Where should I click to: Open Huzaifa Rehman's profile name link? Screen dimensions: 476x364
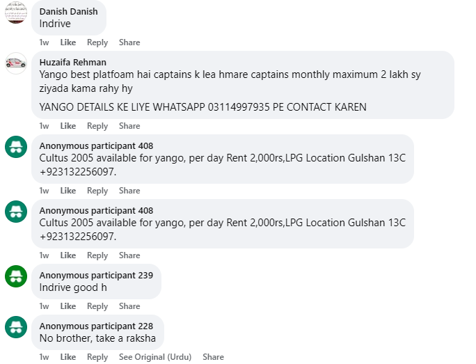pos(73,62)
